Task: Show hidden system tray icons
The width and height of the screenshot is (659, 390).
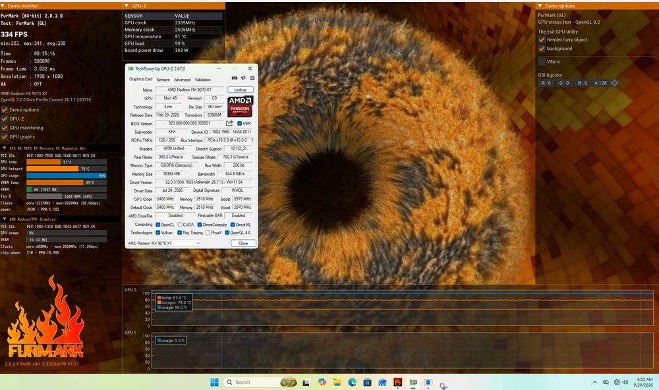Action: click(x=594, y=382)
